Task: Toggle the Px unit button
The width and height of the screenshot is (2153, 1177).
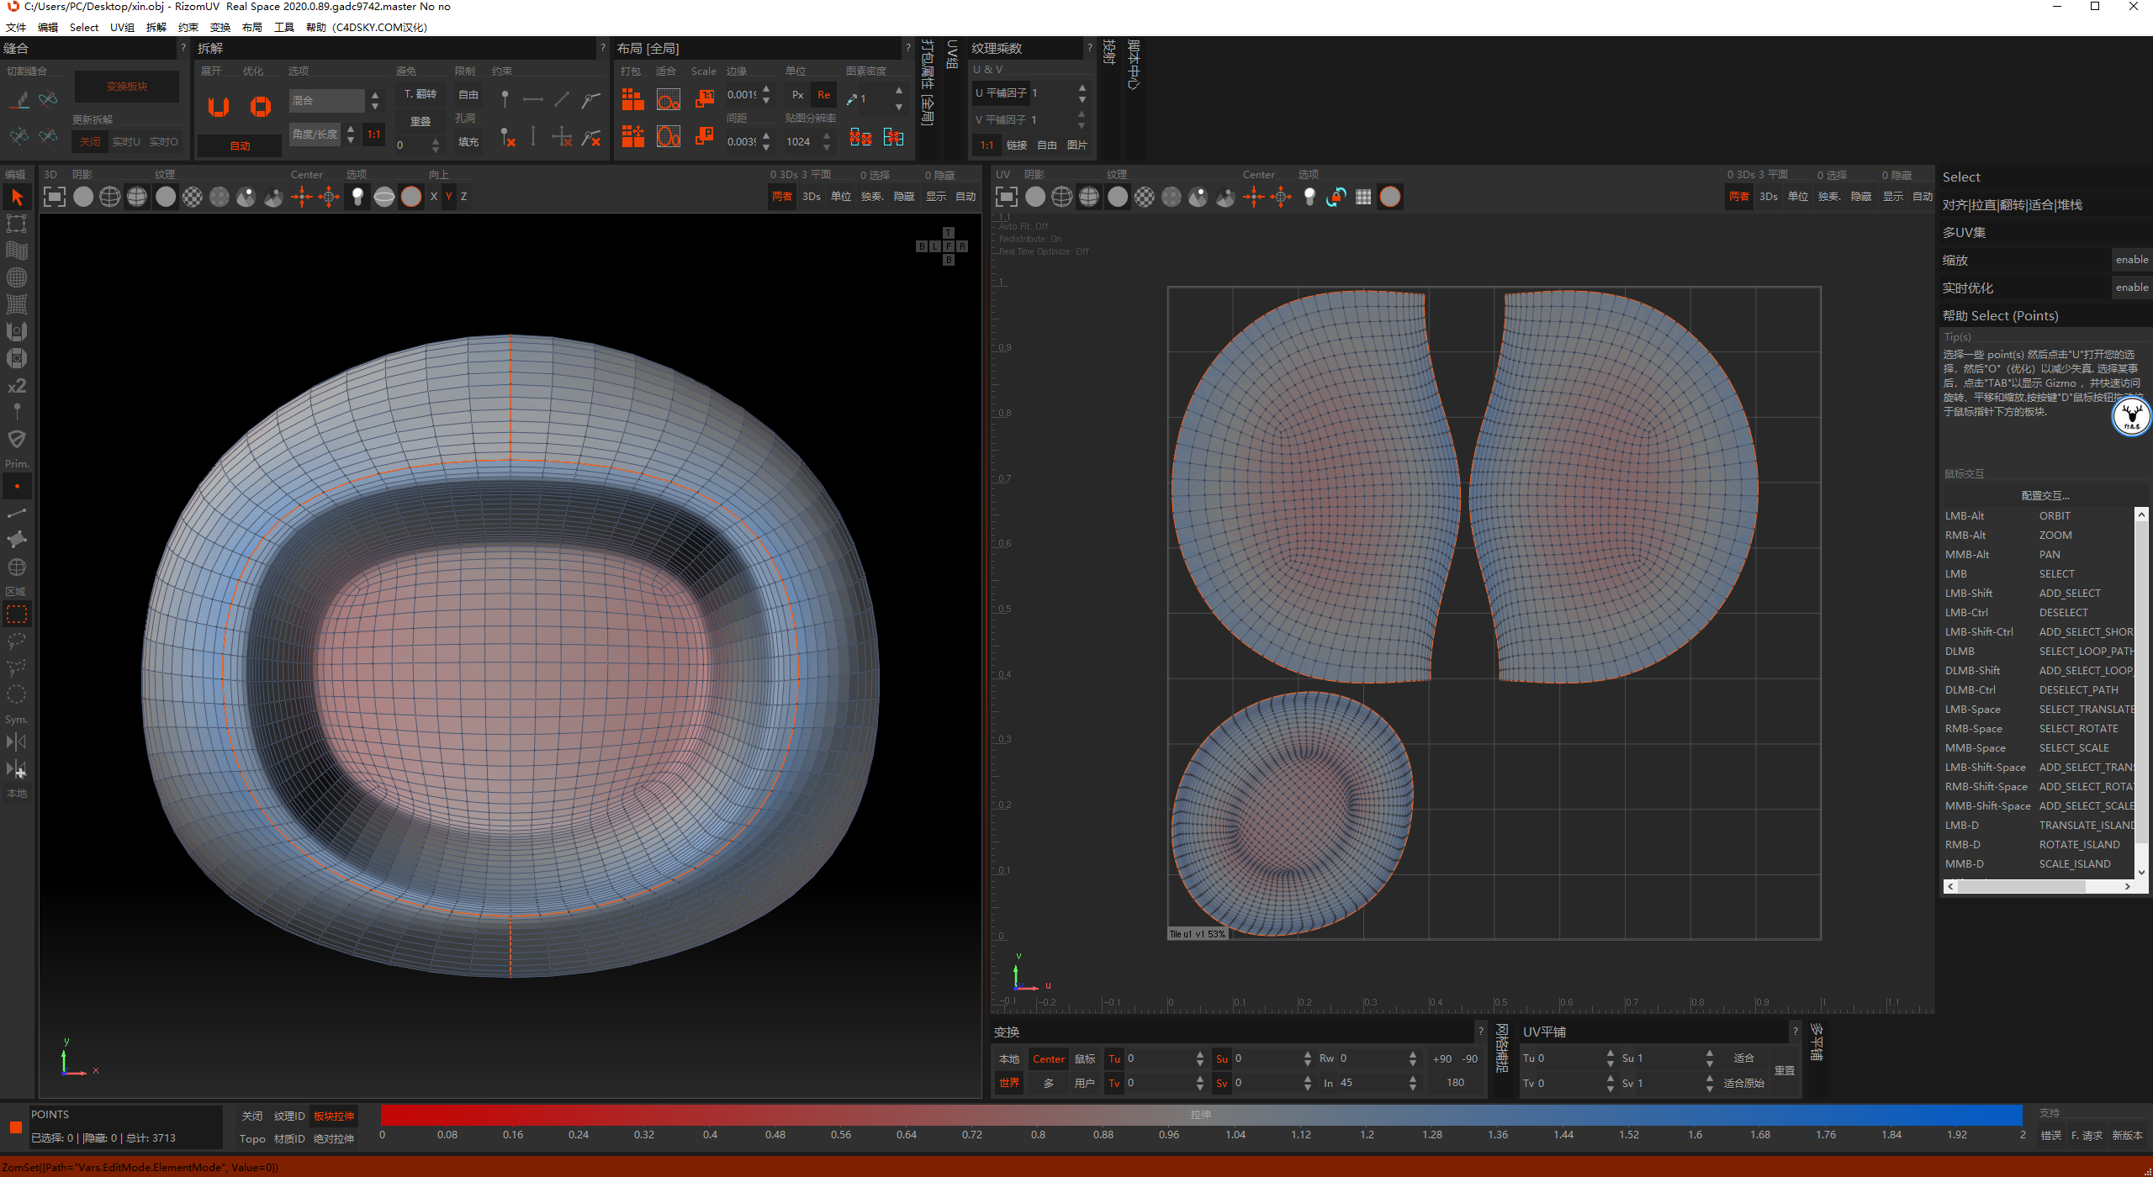Action: [x=798, y=95]
